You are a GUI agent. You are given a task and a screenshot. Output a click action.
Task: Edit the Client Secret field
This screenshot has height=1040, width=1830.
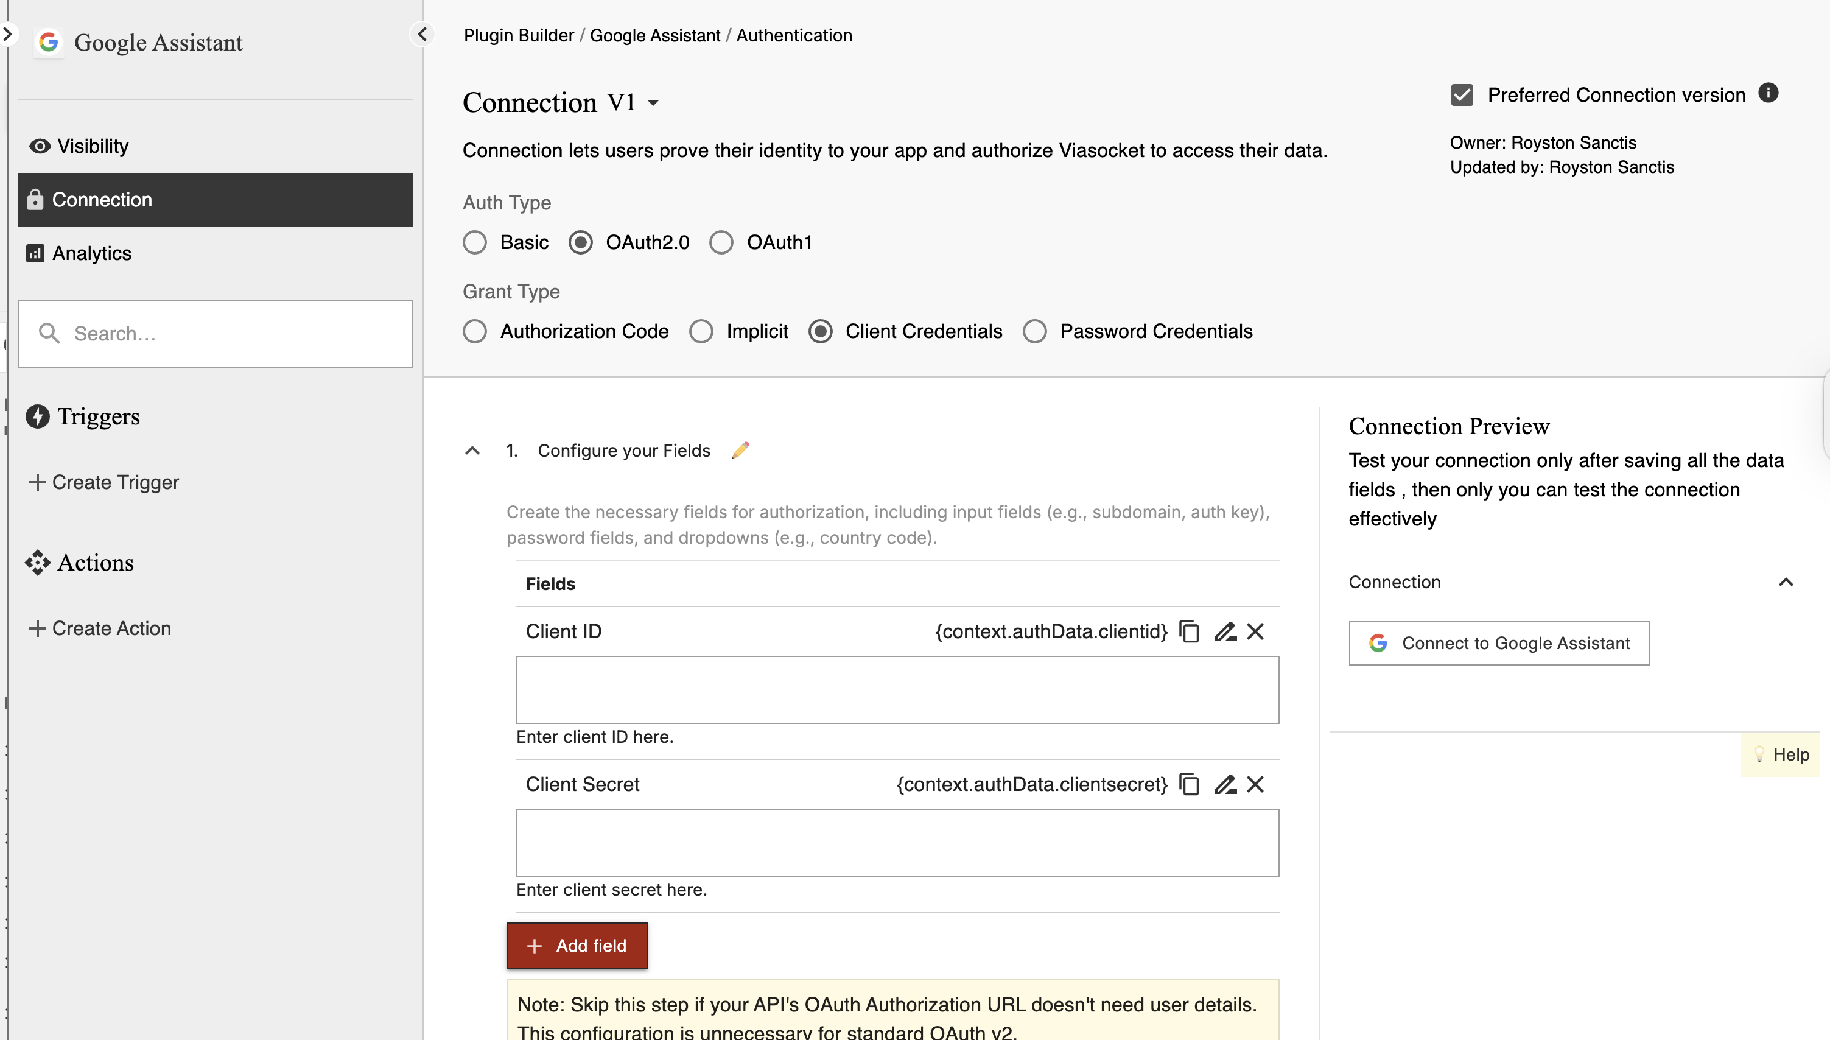pos(1225,784)
